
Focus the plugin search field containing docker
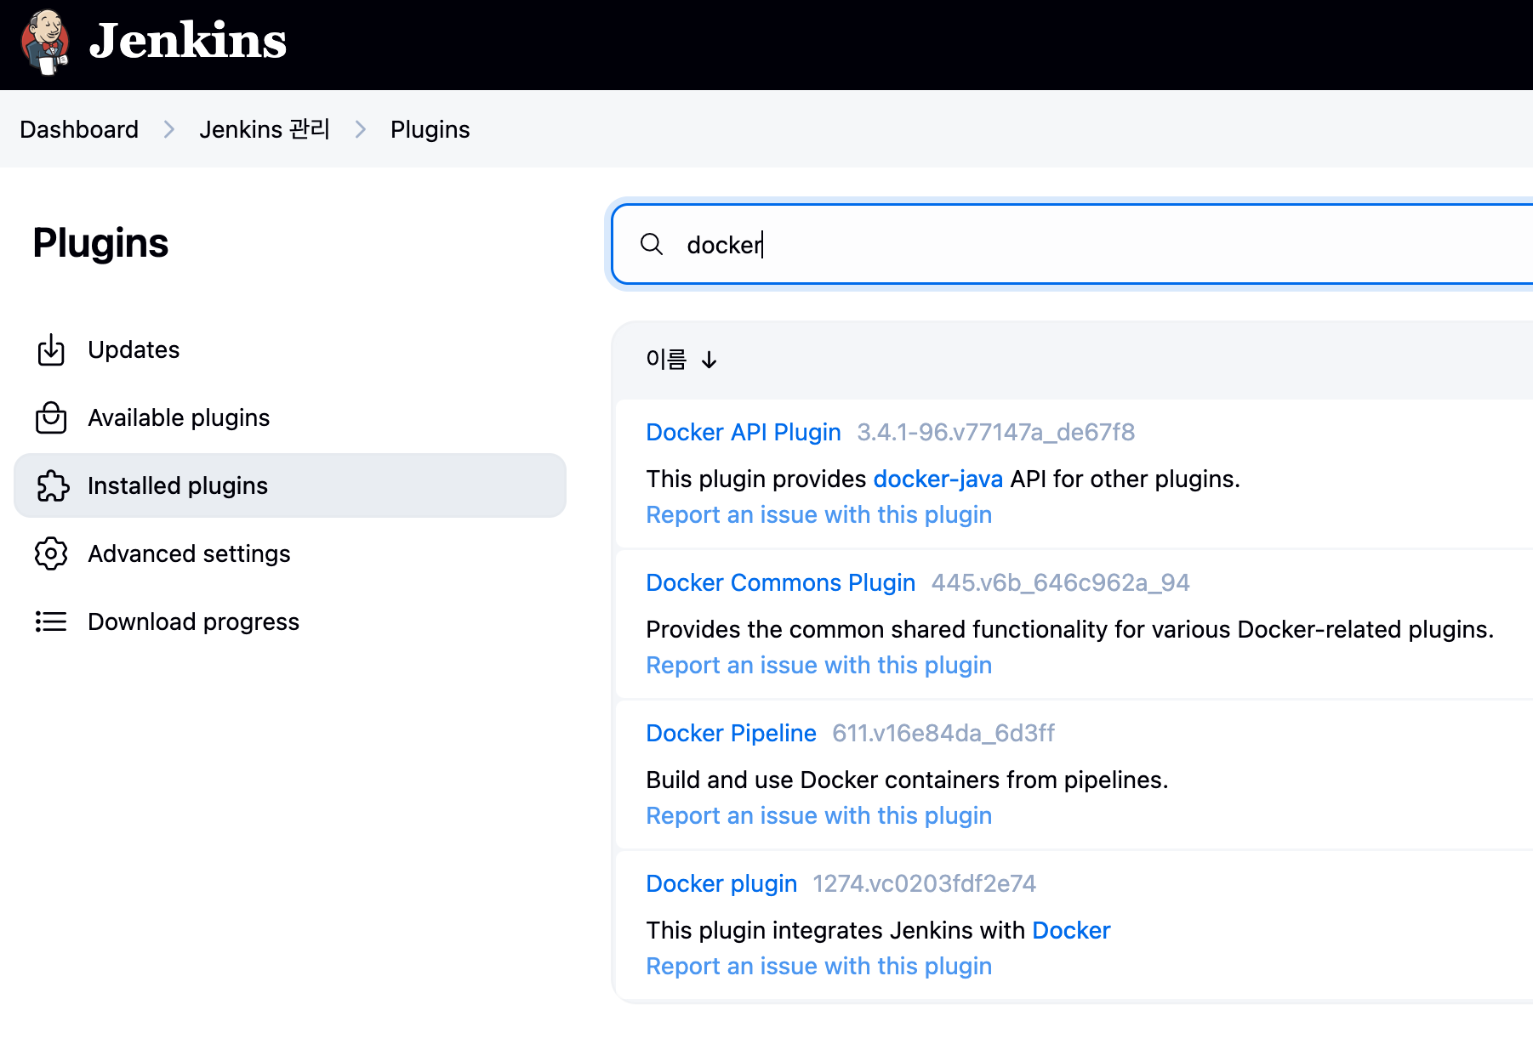[x=1072, y=244]
